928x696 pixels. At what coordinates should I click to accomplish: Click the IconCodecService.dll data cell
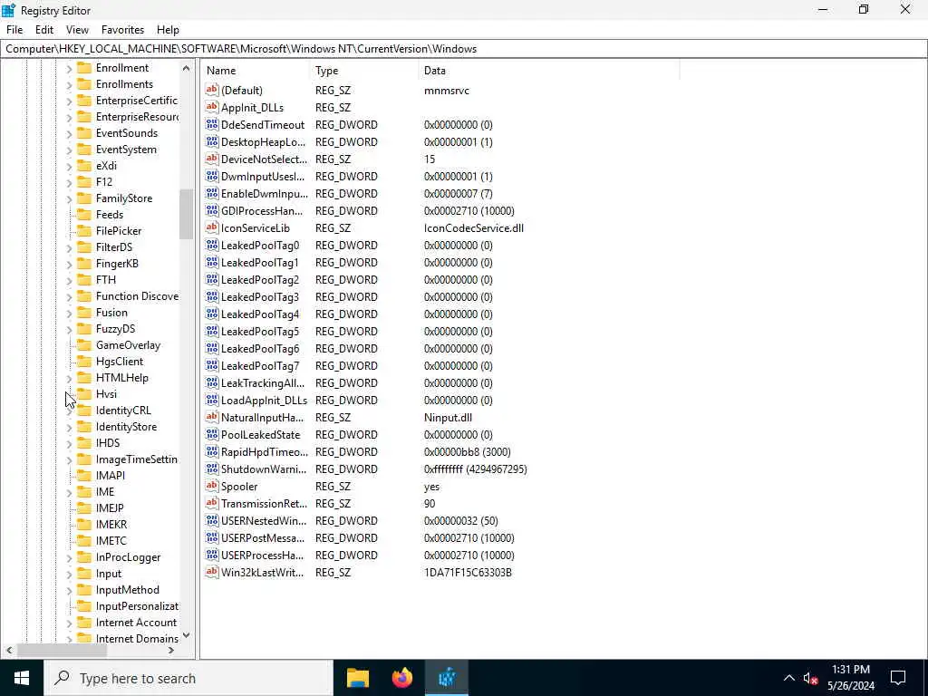(x=473, y=227)
